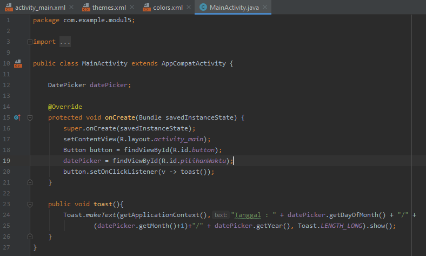Click the folded import ellipsis placeholder
Image resolution: width=426 pixels, height=256 pixels.
[x=65, y=42]
